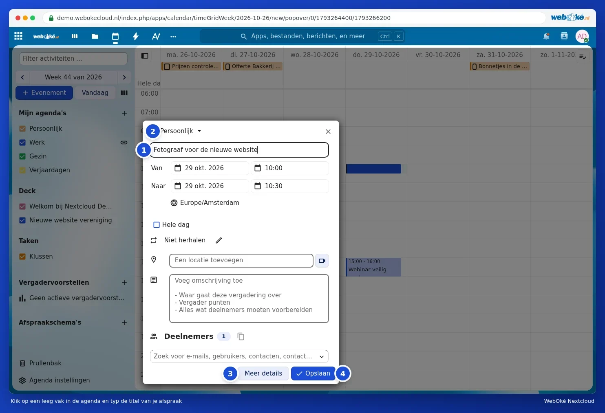Toggle the Werk calendar checkbox
This screenshot has height=413, width=605.
[22, 143]
